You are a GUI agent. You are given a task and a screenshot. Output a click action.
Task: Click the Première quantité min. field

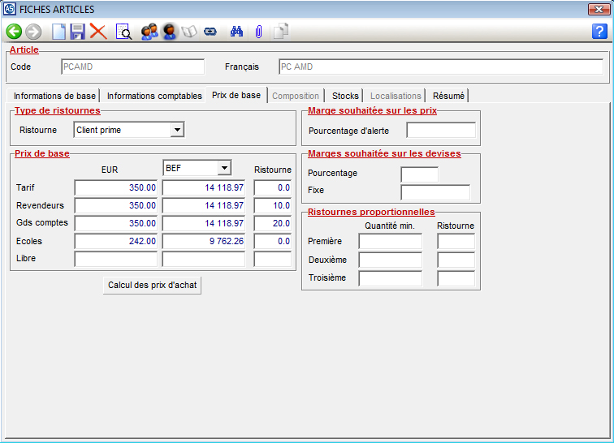pos(390,241)
